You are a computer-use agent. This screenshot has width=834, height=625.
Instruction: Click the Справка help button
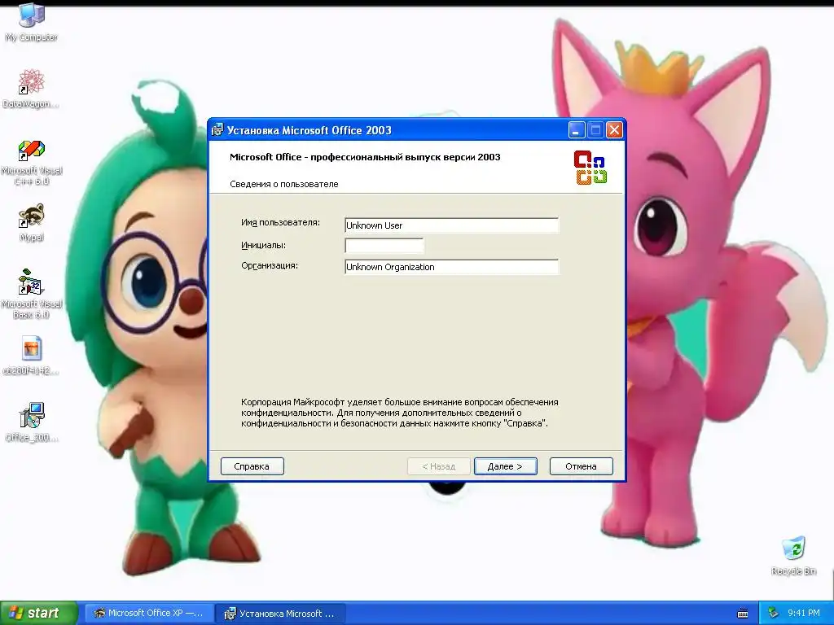pos(252,466)
